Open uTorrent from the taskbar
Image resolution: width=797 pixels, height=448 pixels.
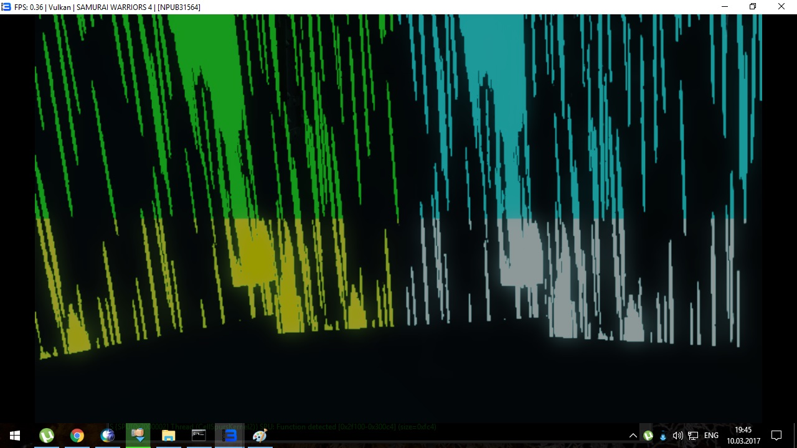46,436
